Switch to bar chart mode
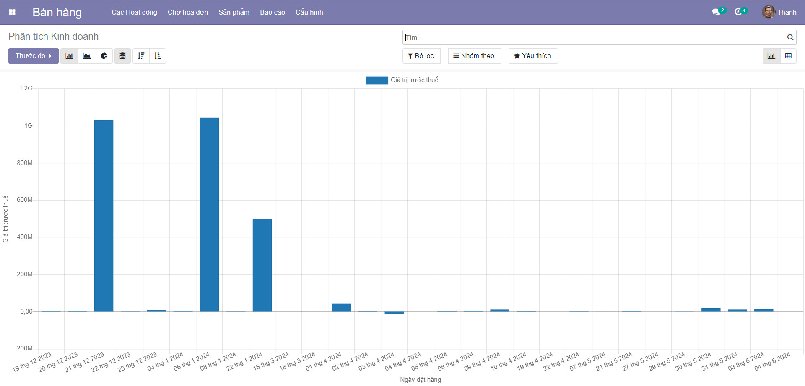Image resolution: width=805 pixels, height=386 pixels. point(69,56)
